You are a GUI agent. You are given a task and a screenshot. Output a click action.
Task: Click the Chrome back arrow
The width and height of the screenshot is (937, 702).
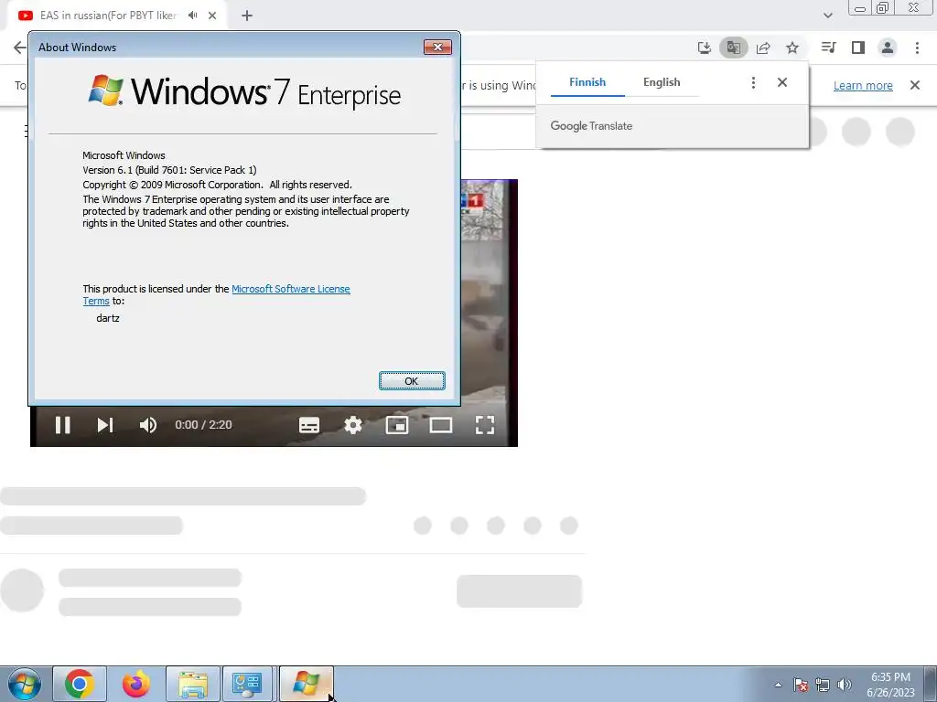pyautogui.click(x=20, y=48)
